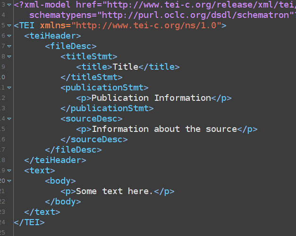Screen dimensions: 296x236
Task: Collapse the titleStmt fold triangle
Action: pos(10,57)
